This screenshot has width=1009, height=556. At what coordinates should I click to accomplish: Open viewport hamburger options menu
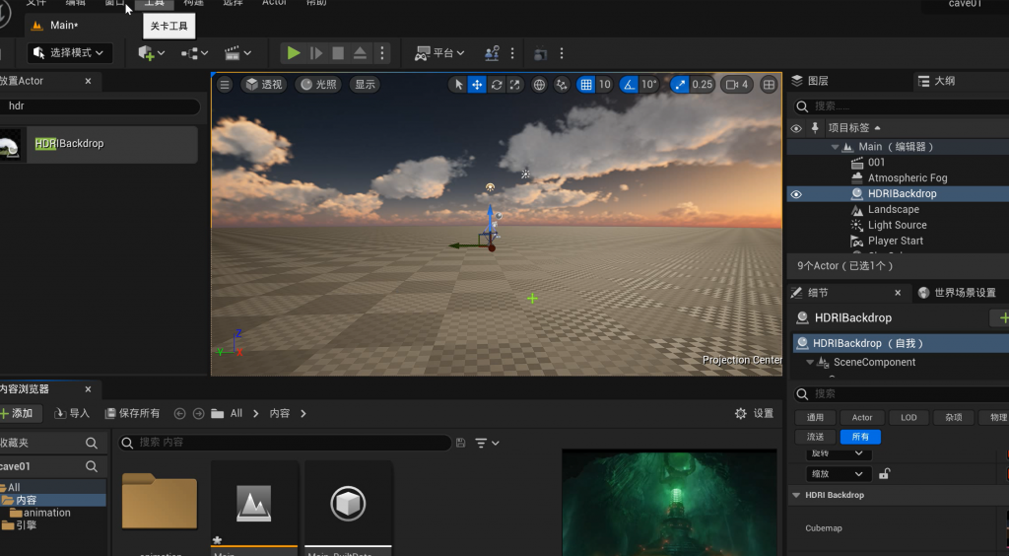(x=225, y=85)
